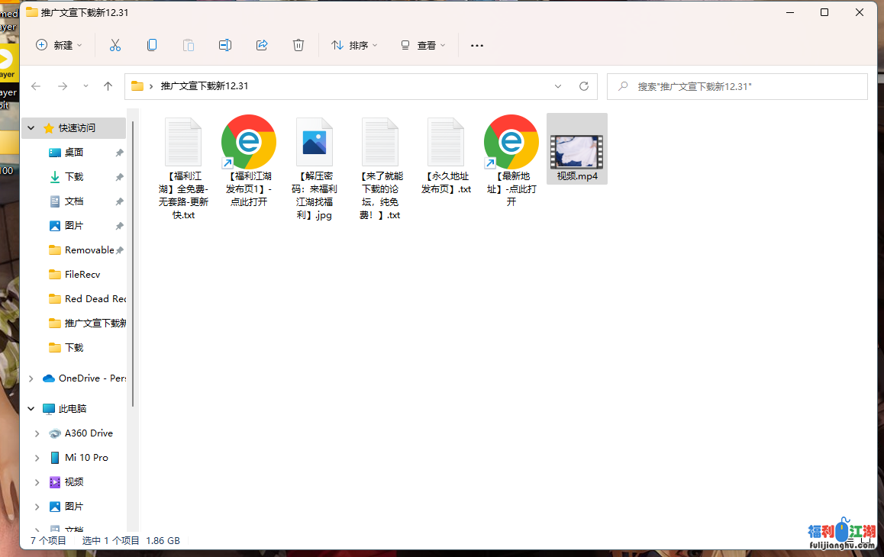884x557 pixels.
Task: Open 桌面 in the navigation pane
Action: coord(74,153)
